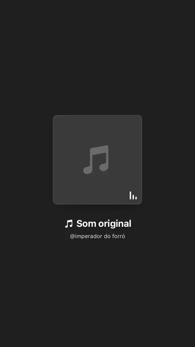Click the empty dark area below artist name
195x347 pixels.
point(97,292)
